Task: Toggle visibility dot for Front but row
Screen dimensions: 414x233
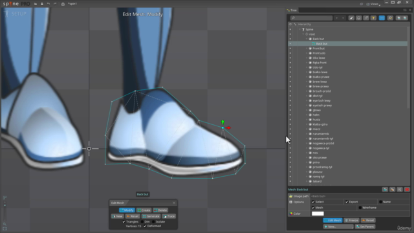Action: 290,49
